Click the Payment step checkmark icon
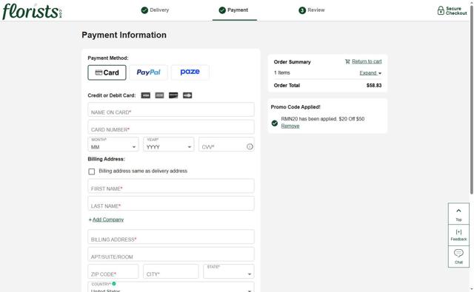The image size is (474, 292). (x=222, y=10)
